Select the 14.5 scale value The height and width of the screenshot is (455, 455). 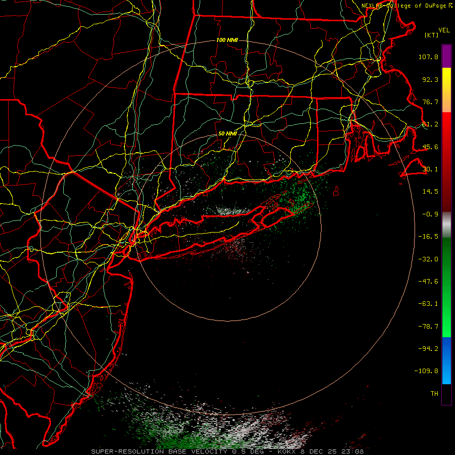point(430,192)
